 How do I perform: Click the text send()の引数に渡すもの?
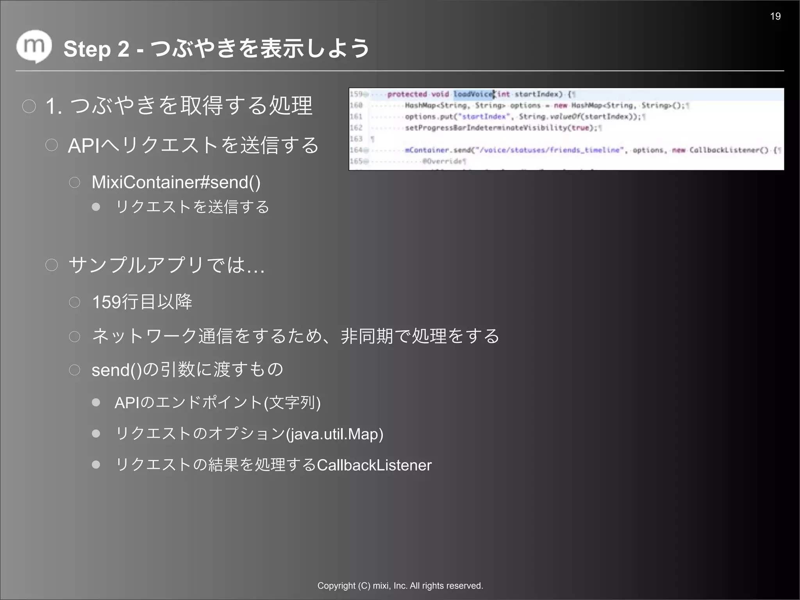click(x=187, y=370)
